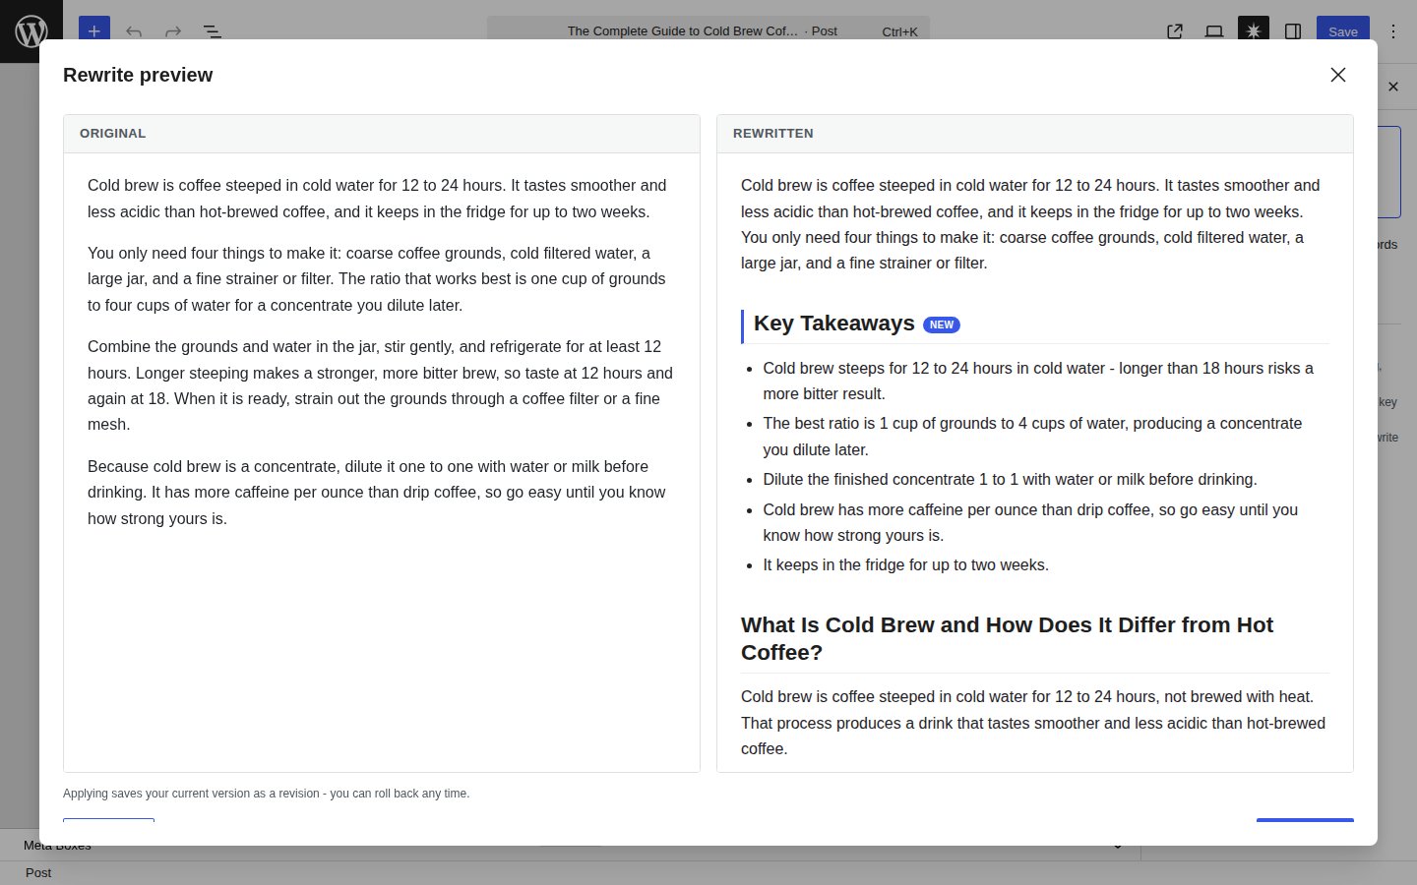This screenshot has width=1417, height=885.
Task: Close the Rewrite preview dialog
Action: [x=1338, y=75]
